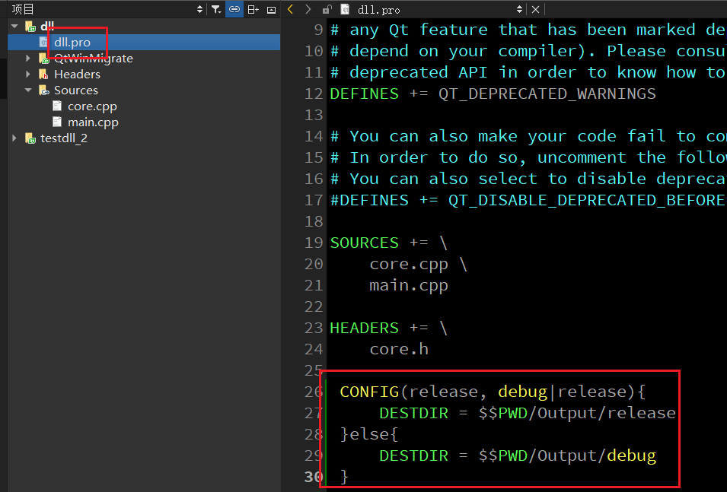Click the DESTDIR Output/release line
The height and width of the screenshot is (492, 727).
click(527, 414)
